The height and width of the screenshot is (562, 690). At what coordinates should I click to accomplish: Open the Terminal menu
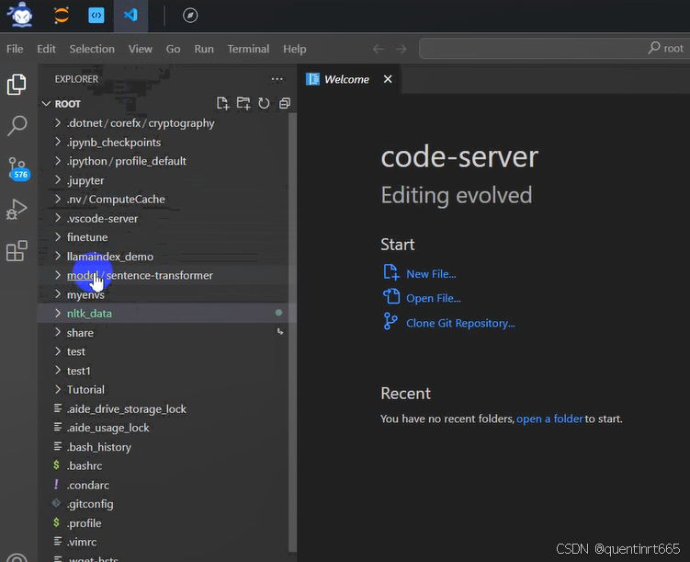click(248, 49)
